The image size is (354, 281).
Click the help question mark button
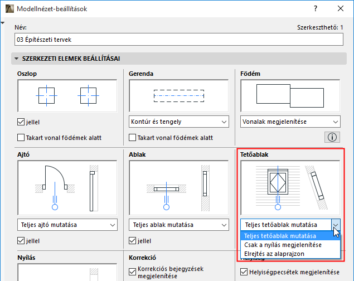click(x=316, y=9)
